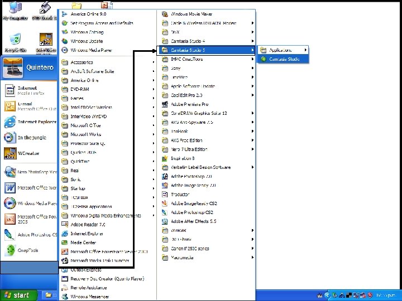Expand CorelDRAW Graphics Suite 12 folder
Screen dimensions: 402x301
(208, 113)
